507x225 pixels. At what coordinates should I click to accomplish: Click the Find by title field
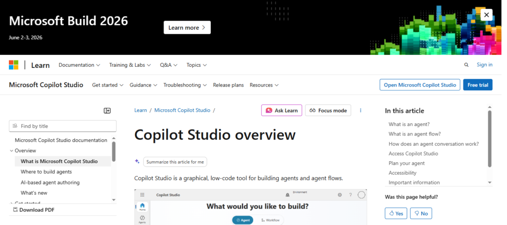click(63, 126)
